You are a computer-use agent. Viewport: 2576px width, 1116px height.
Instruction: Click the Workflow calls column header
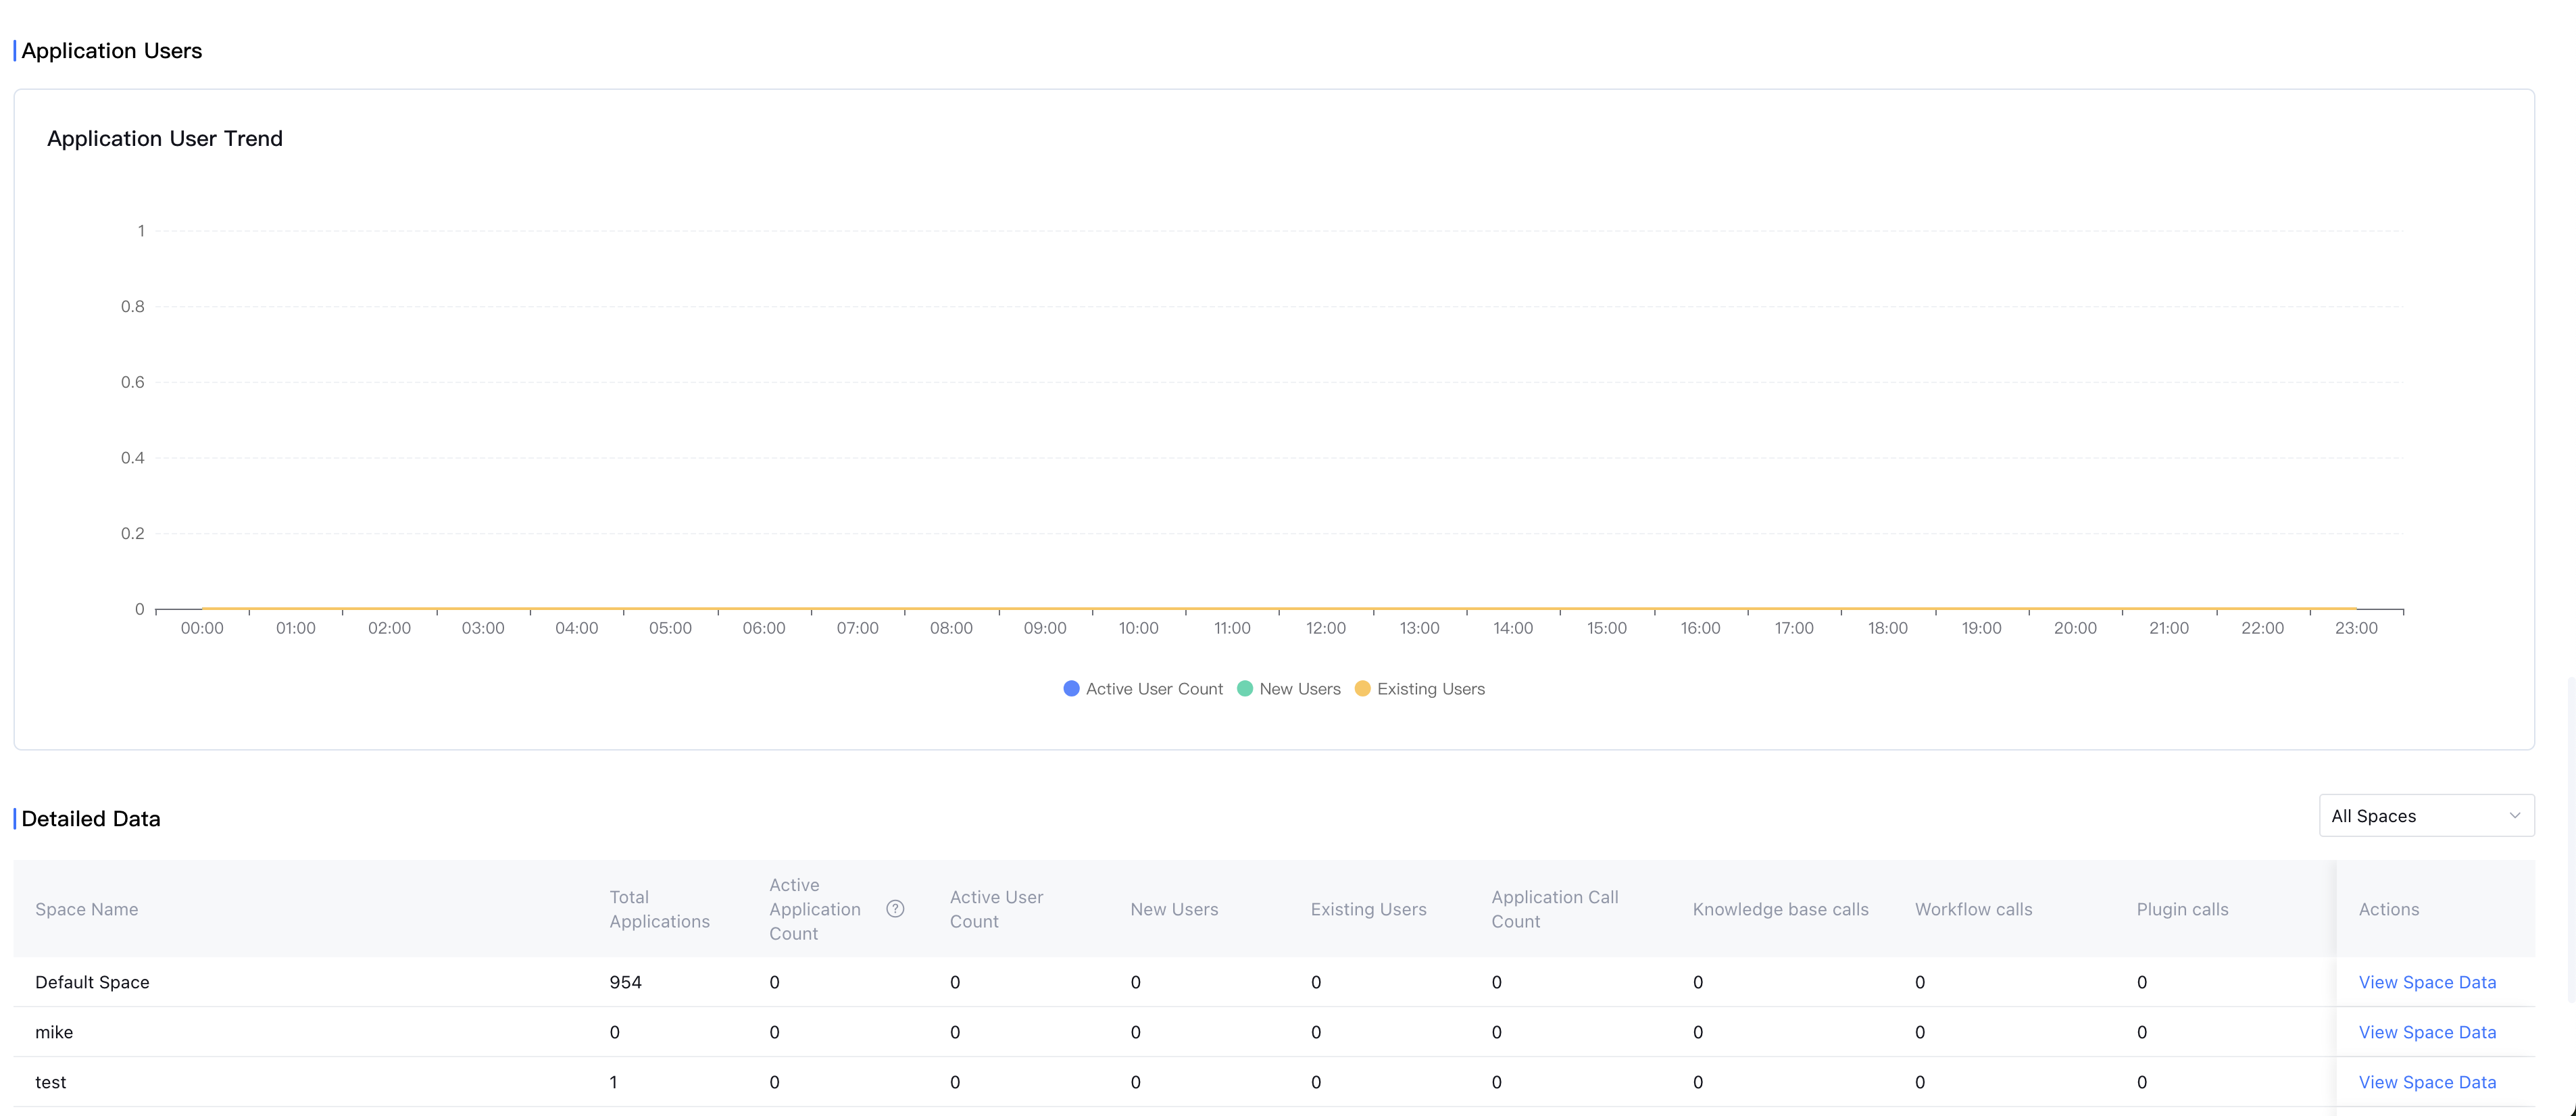click(1973, 909)
